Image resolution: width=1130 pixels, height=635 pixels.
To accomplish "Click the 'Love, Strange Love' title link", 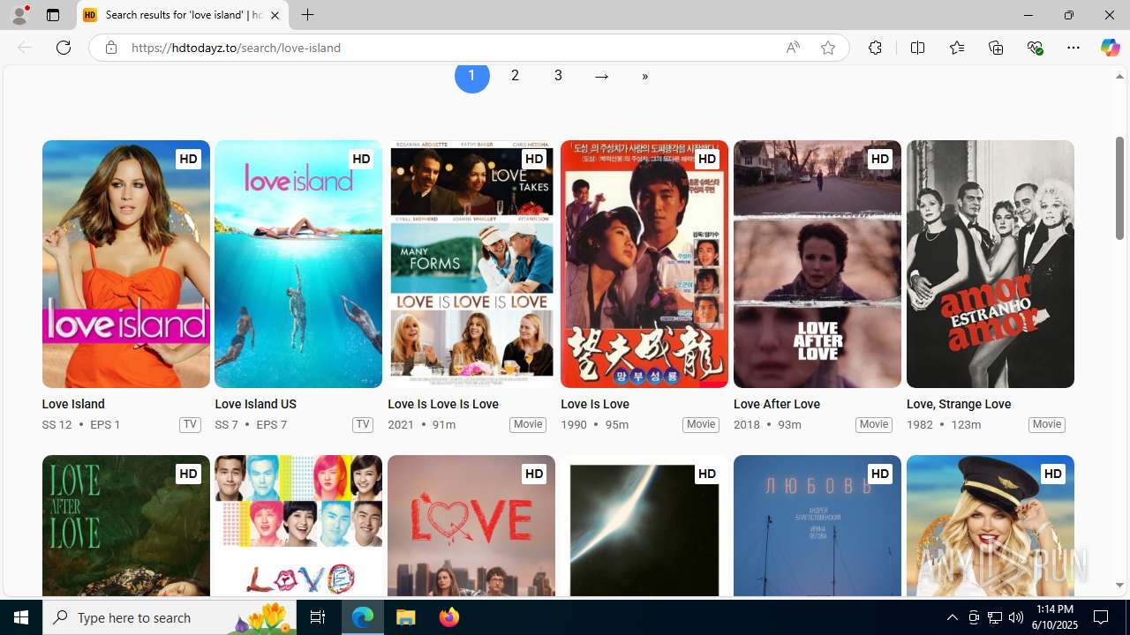I will [959, 404].
